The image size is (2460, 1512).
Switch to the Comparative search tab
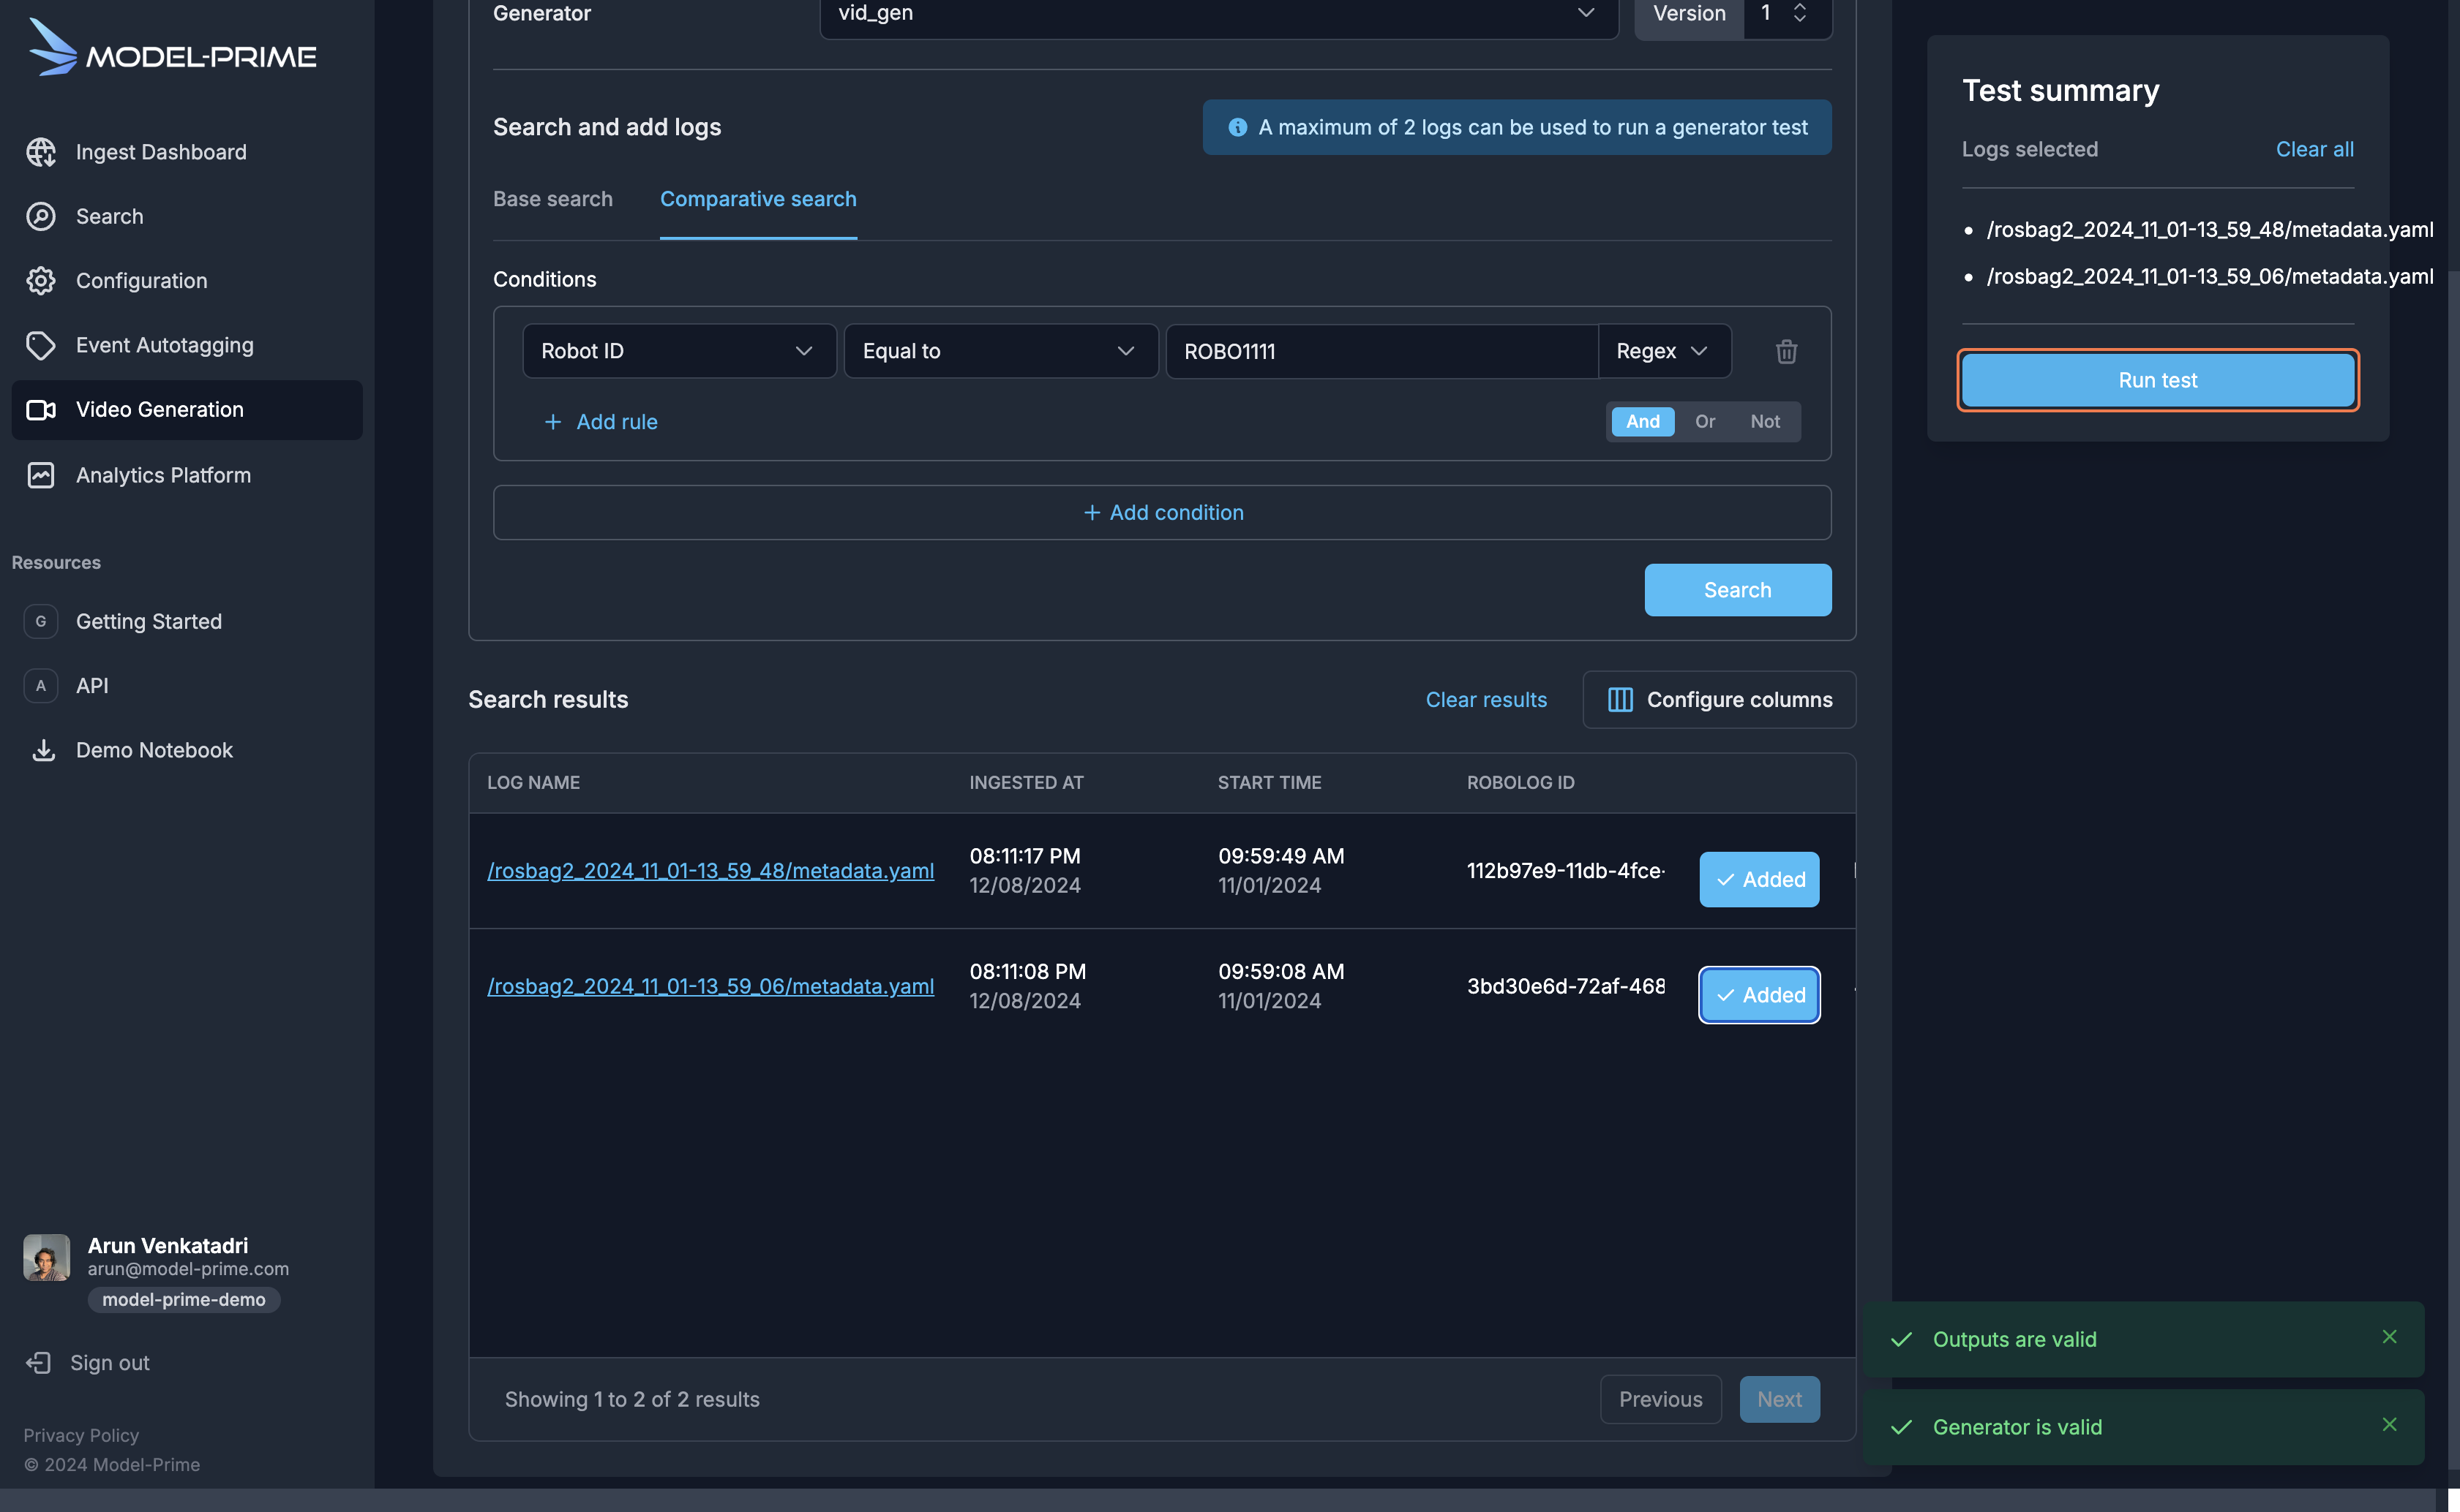coord(759,199)
